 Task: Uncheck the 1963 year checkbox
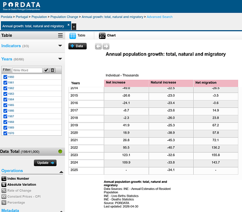5,94
